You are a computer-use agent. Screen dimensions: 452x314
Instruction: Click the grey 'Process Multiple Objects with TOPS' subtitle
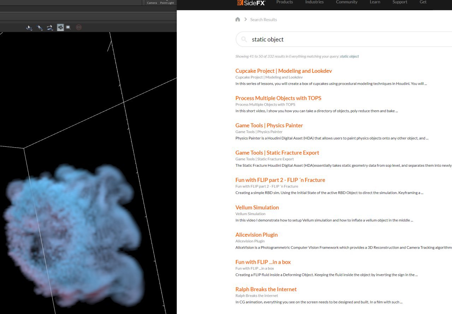(265, 105)
